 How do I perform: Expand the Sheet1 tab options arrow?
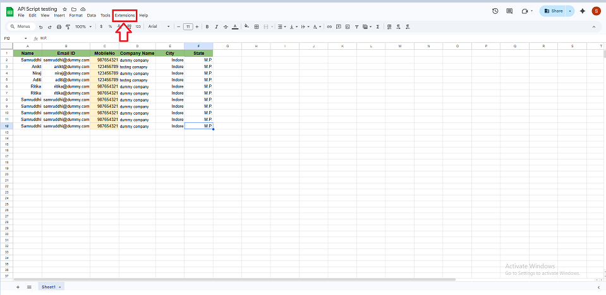60,287
